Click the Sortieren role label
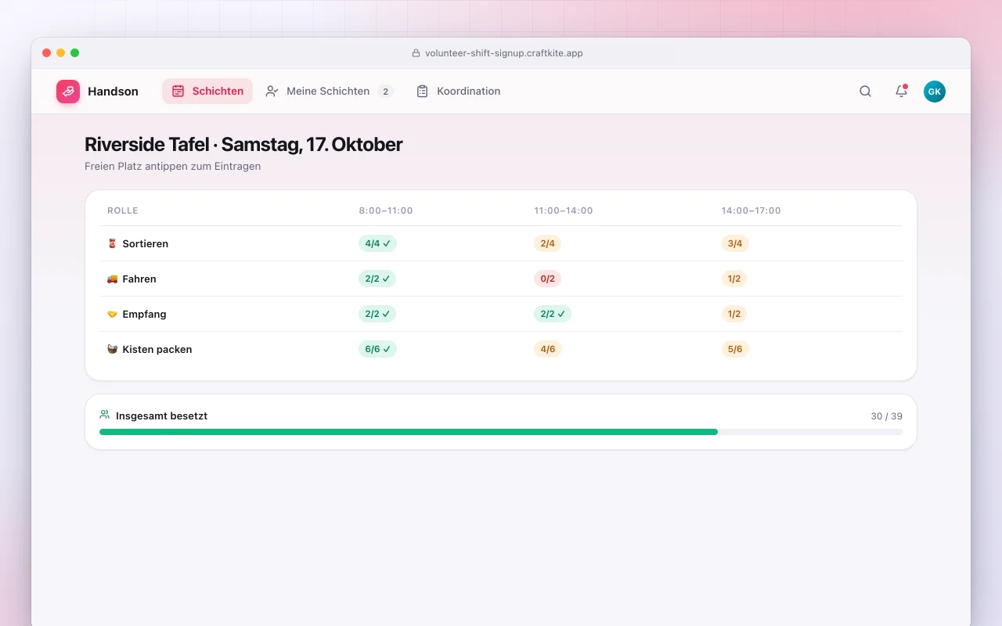 point(146,243)
